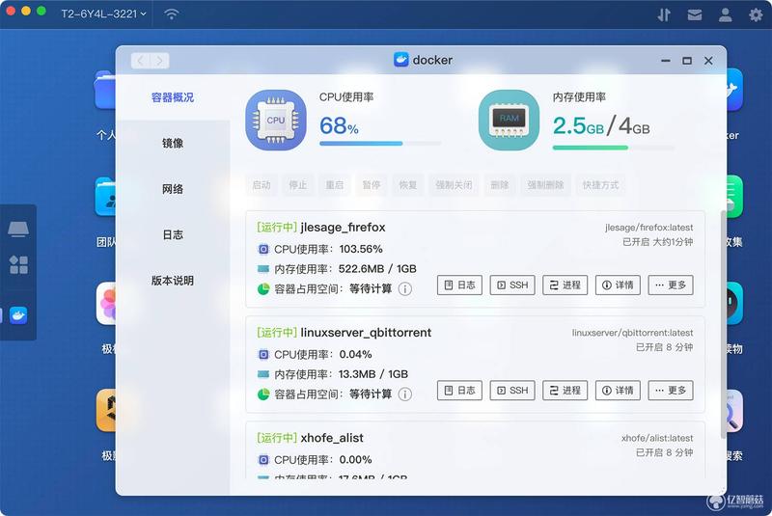The width and height of the screenshot is (772, 516).
Task: Expand 更多 menu for jlesage_firefox
Action: 671,285
